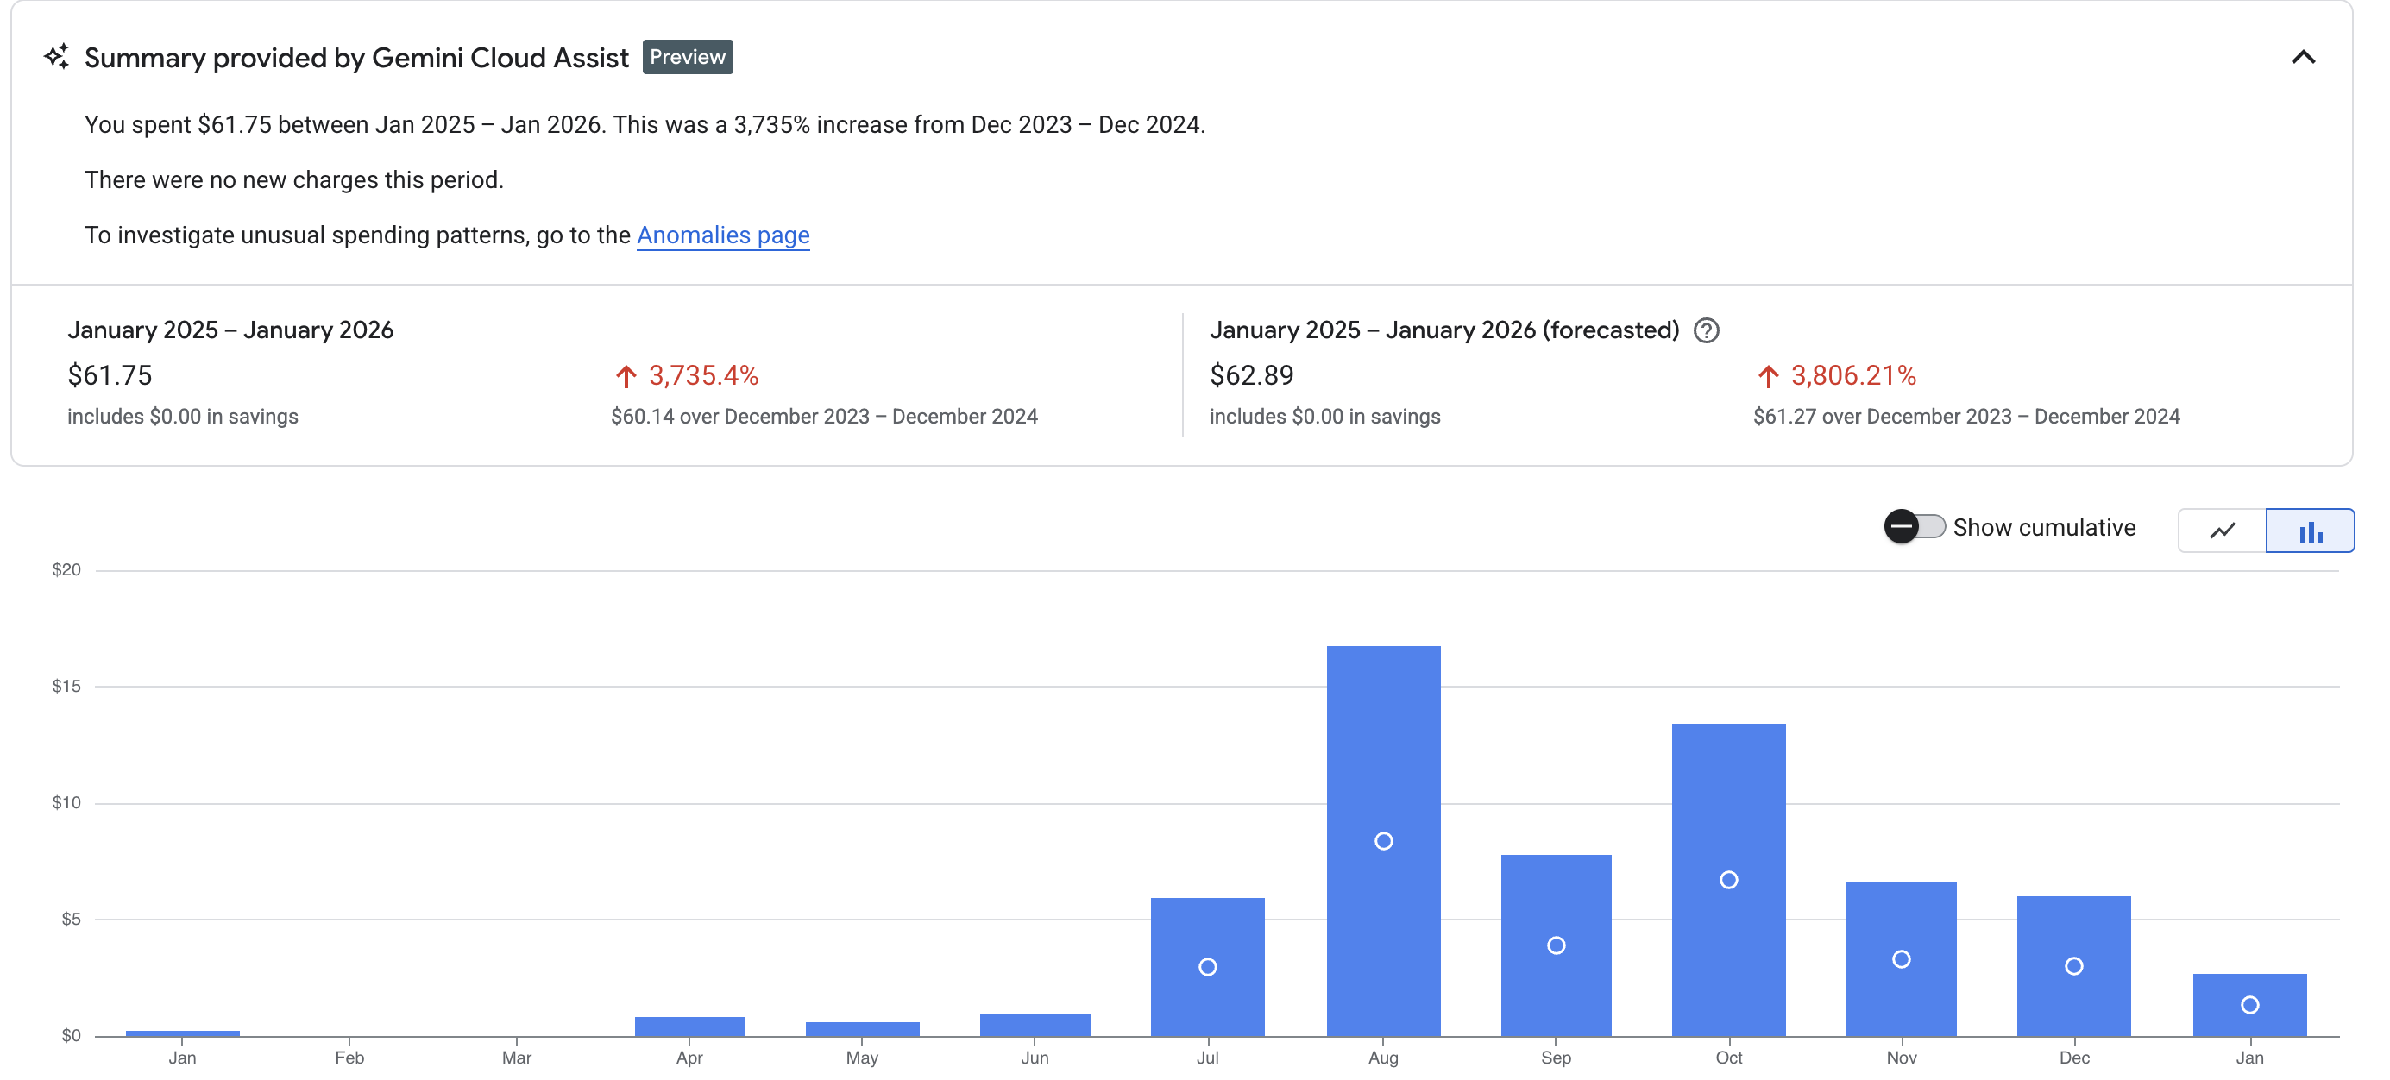Select the July bar in chart
This screenshot has width=2390, height=1080.
point(1207,967)
